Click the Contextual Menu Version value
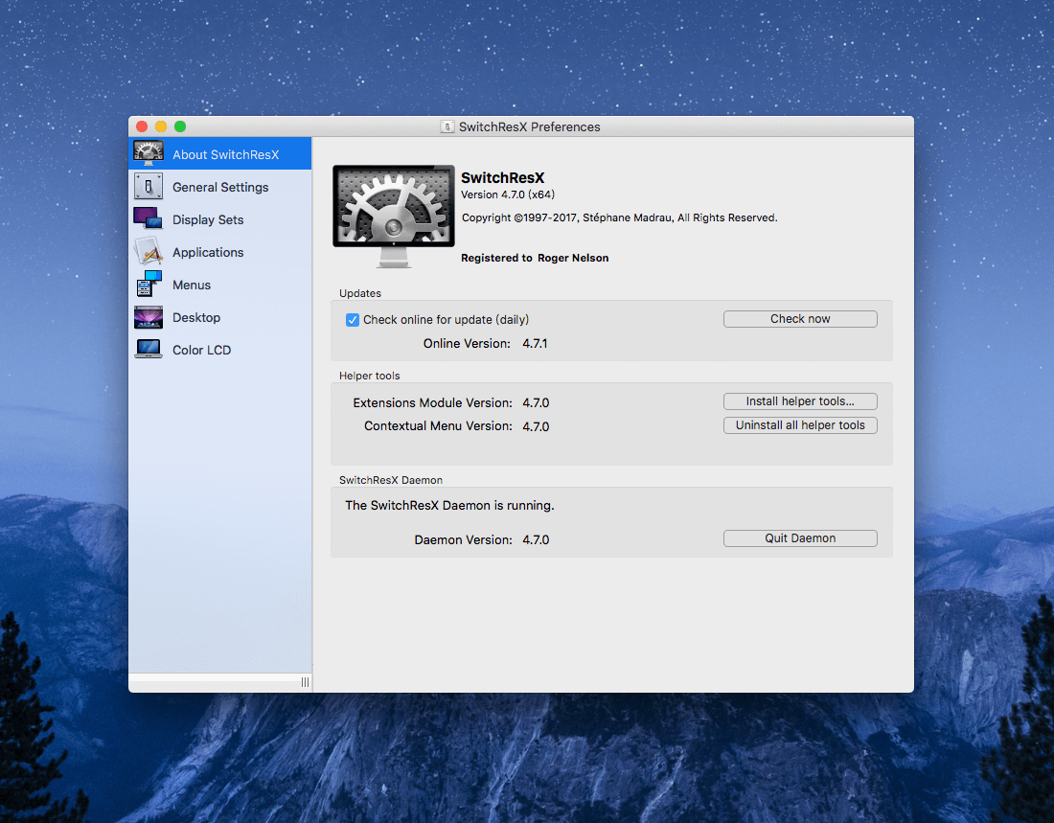Screen dimensions: 1054x823 (x=536, y=426)
